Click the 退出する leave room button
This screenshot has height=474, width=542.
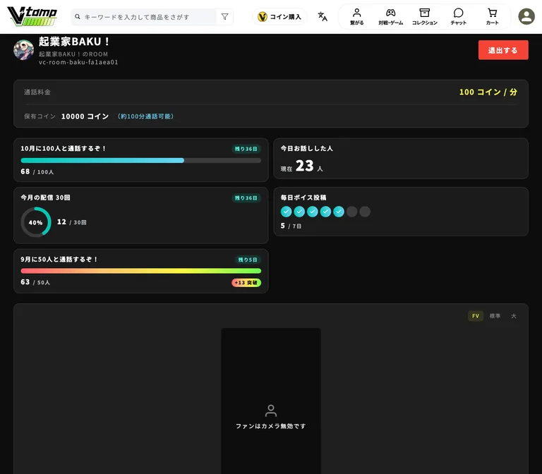click(x=503, y=50)
